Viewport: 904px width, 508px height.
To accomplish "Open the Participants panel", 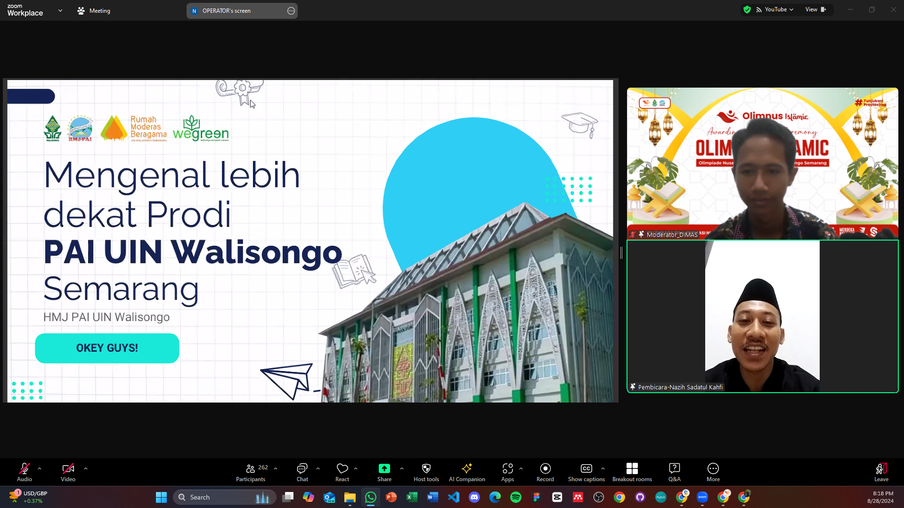I will 251,472.
